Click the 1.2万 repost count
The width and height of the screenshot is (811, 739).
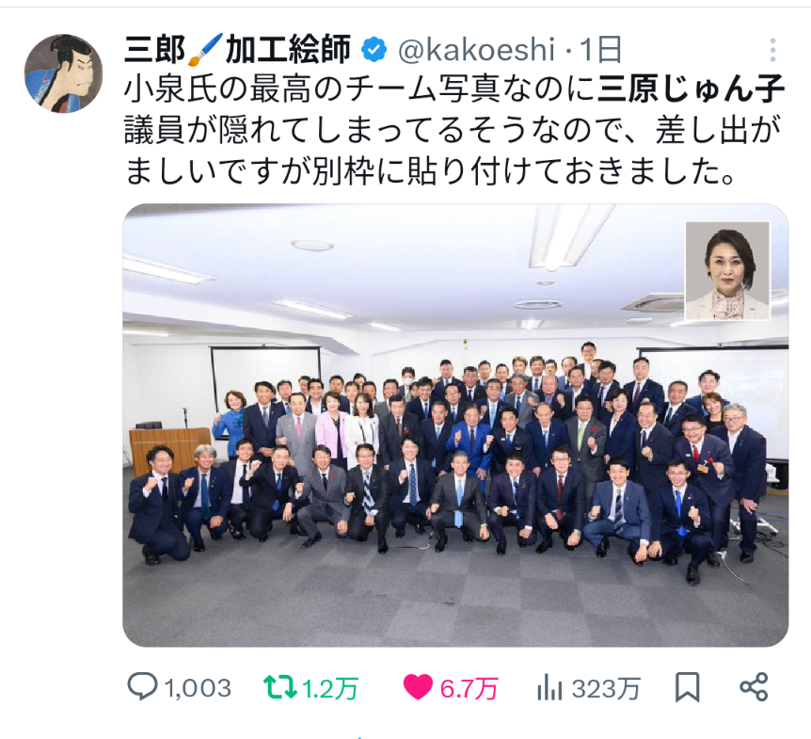click(330, 688)
